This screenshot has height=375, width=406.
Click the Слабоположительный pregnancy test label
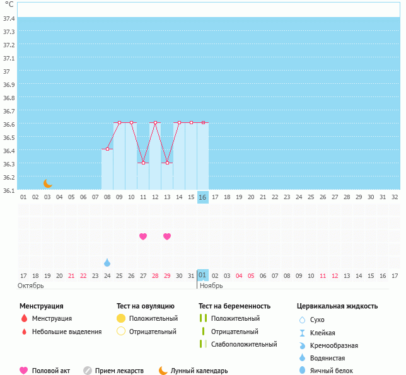tap(244, 344)
